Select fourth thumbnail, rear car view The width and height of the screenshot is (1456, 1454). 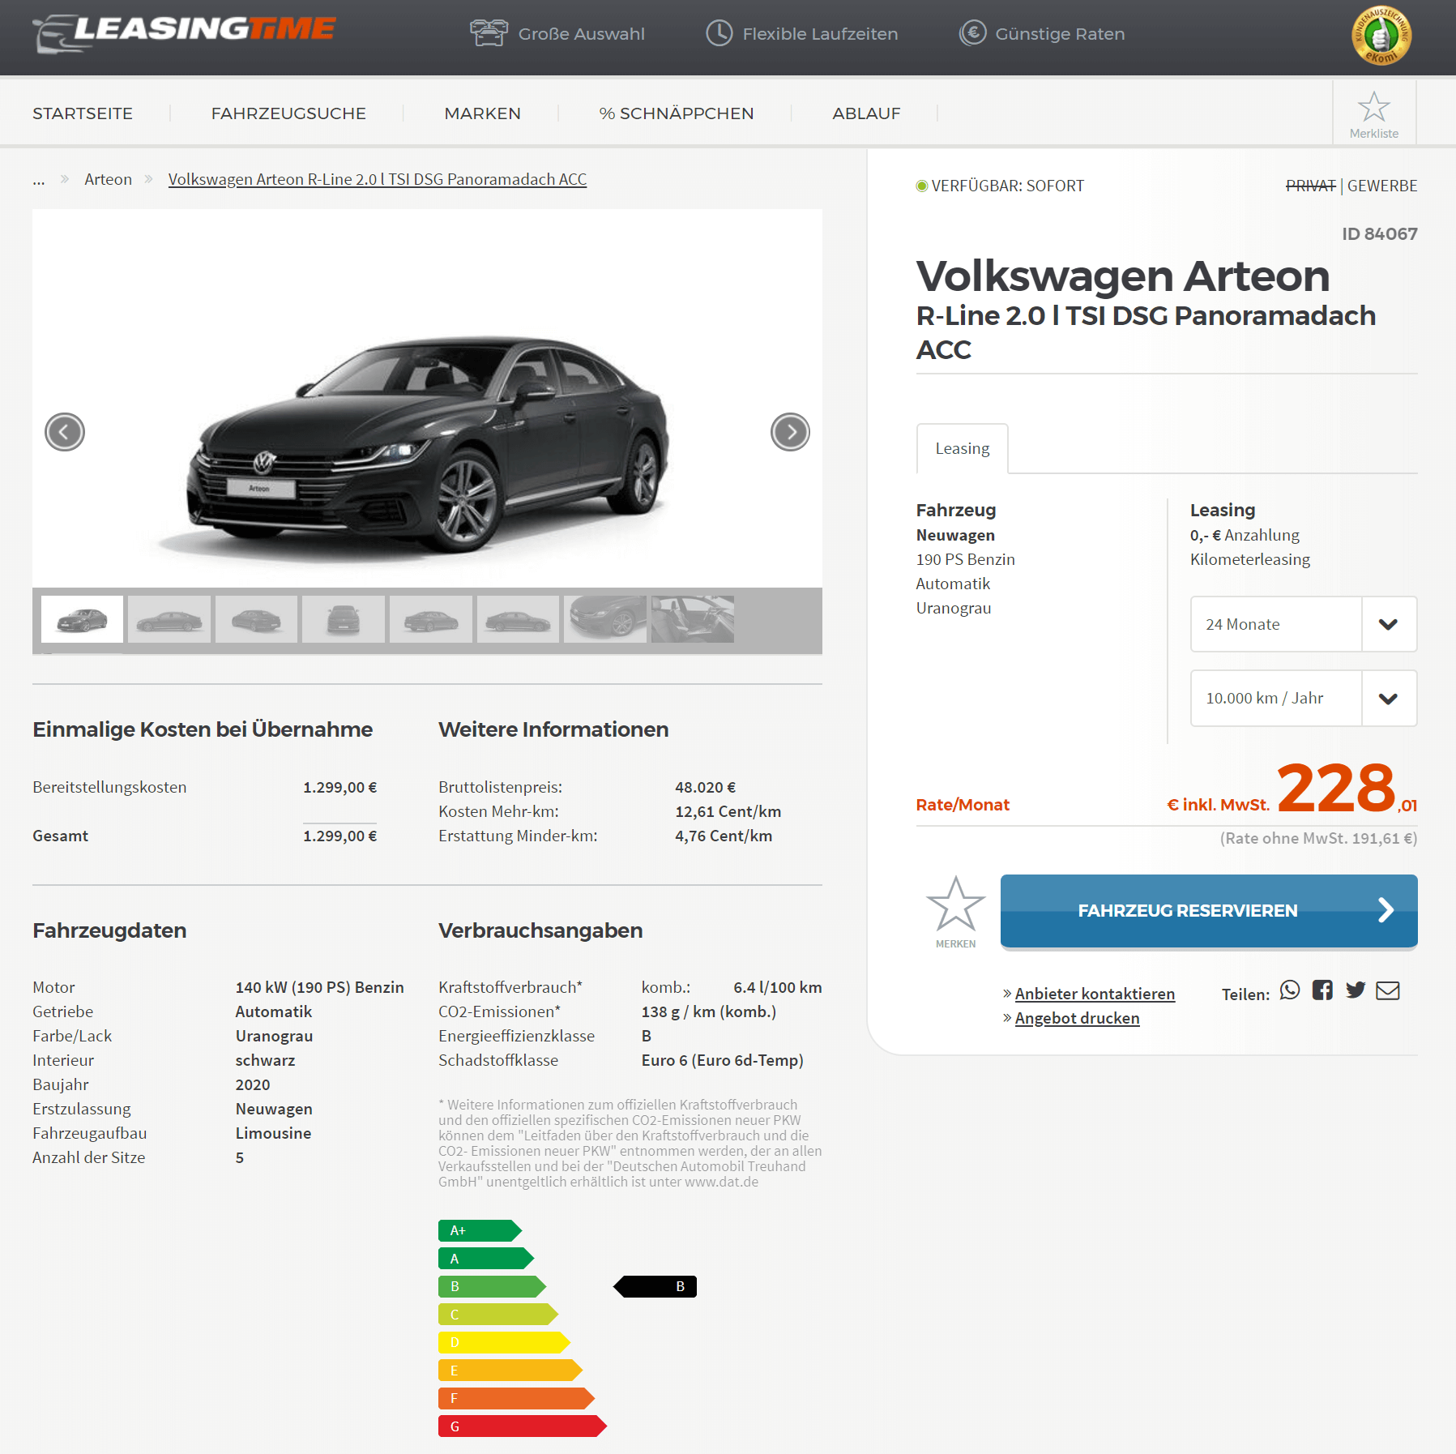344,619
